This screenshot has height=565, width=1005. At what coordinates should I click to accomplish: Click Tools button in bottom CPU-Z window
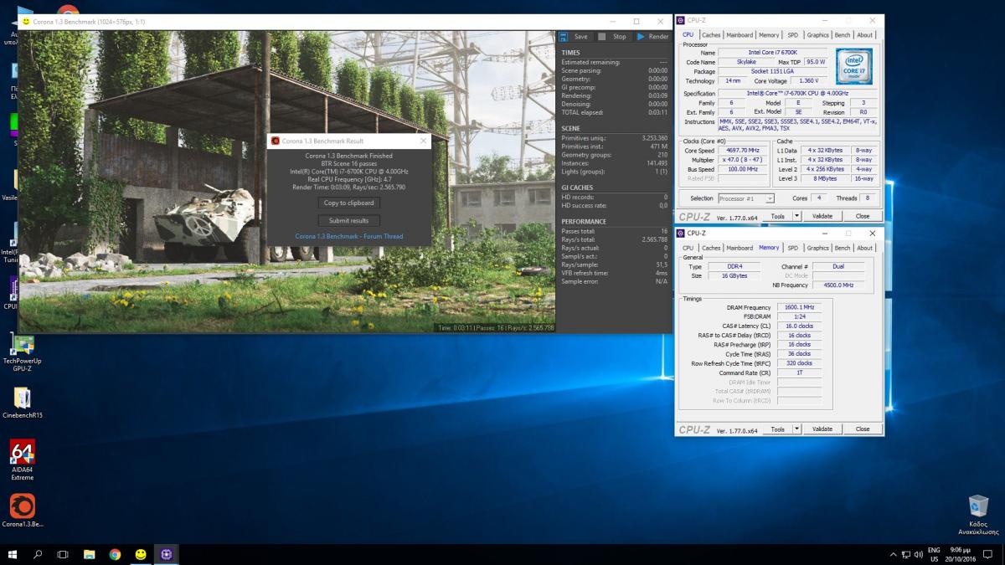click(x=778, y=429)
